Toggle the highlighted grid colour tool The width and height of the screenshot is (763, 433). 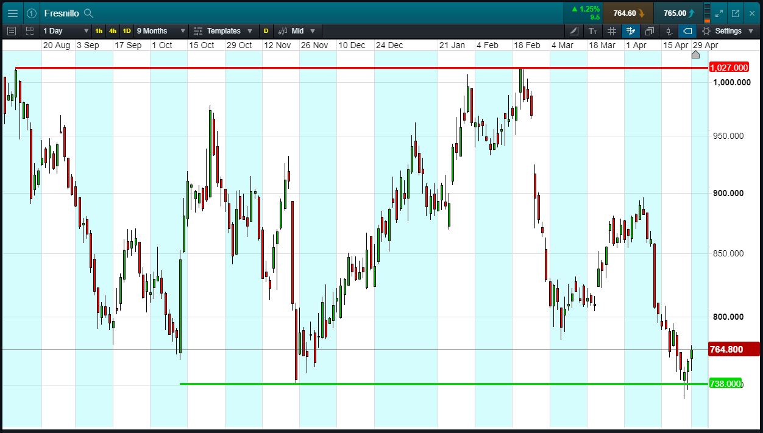[631, 31]
